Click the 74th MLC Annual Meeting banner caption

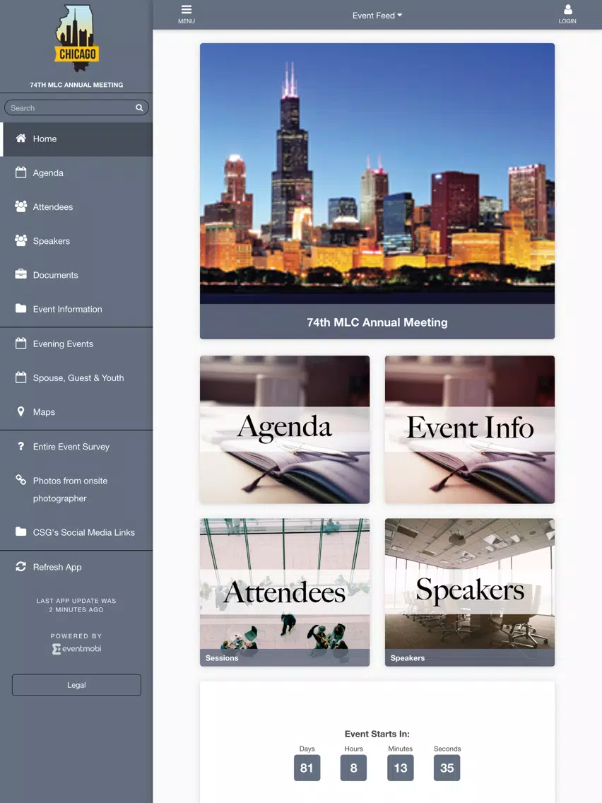(377, 322)
